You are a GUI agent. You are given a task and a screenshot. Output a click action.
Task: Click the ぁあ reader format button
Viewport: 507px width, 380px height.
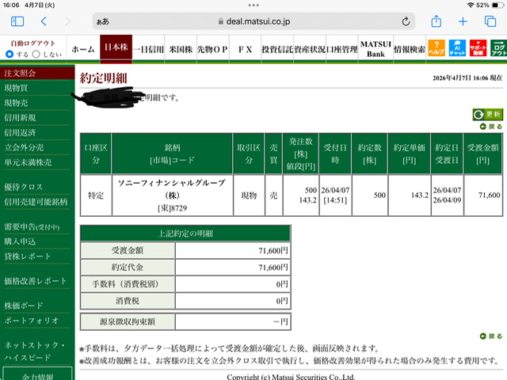(103, 21)
